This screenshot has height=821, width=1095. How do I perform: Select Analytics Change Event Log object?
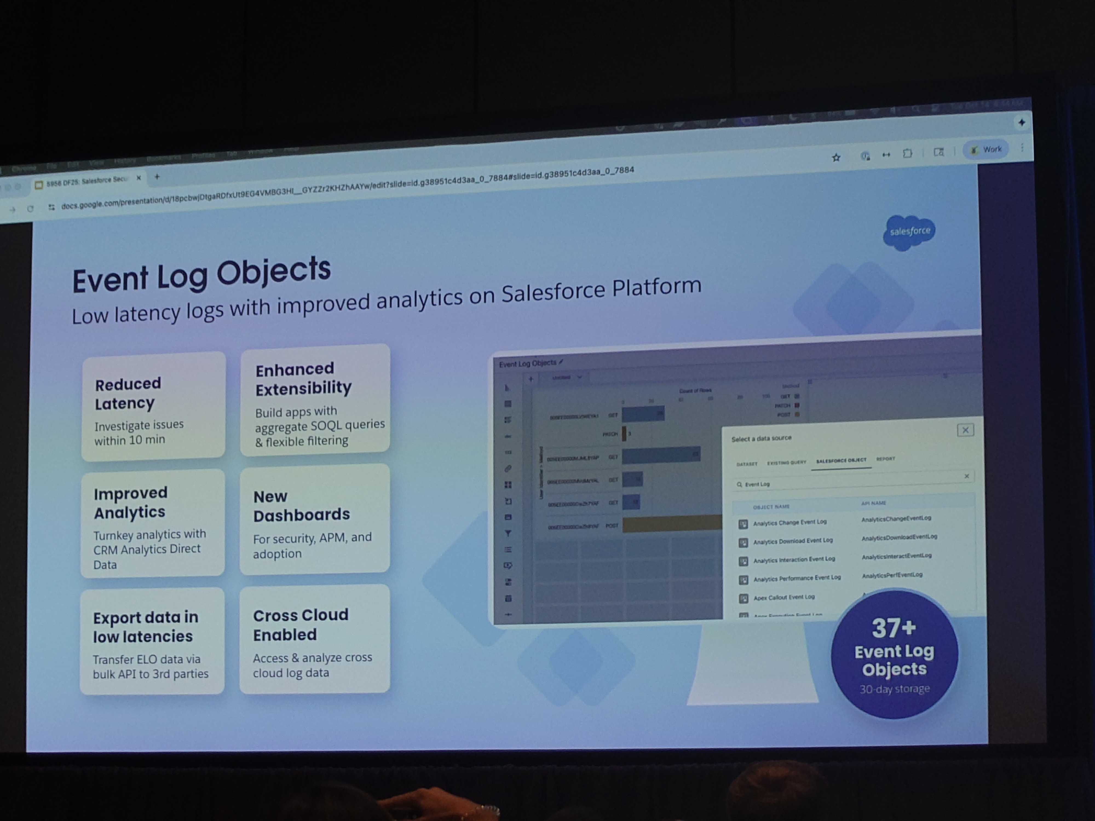(x=789, y=523)
